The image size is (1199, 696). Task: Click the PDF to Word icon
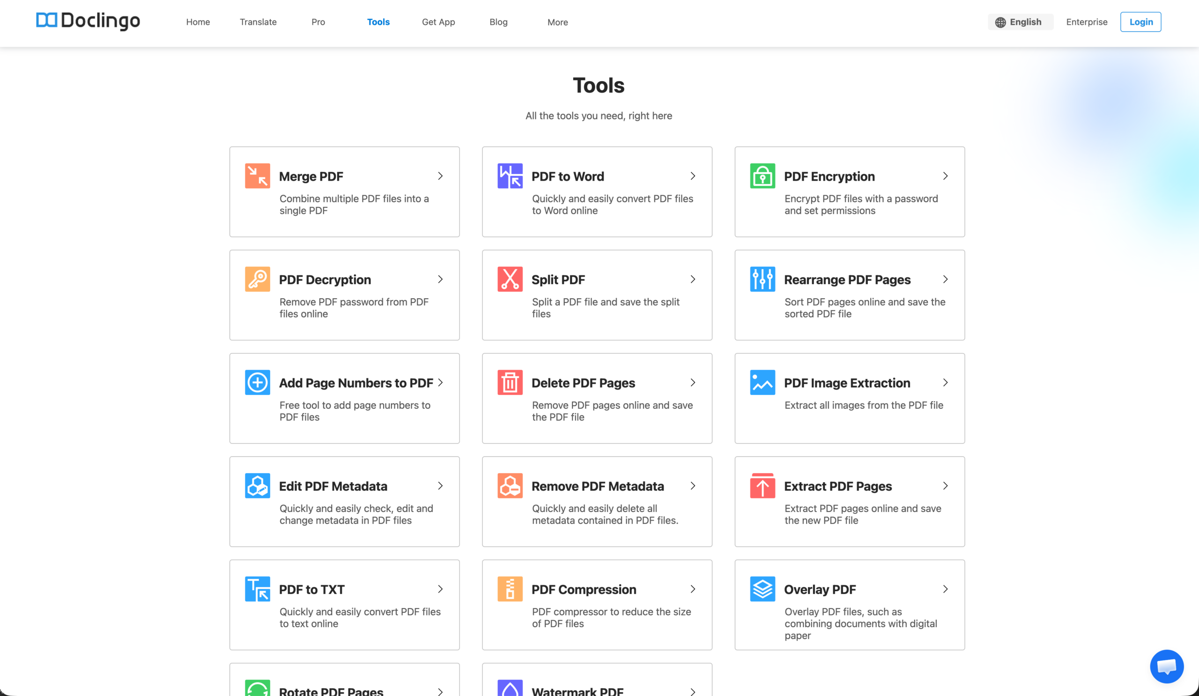[510, 176]
